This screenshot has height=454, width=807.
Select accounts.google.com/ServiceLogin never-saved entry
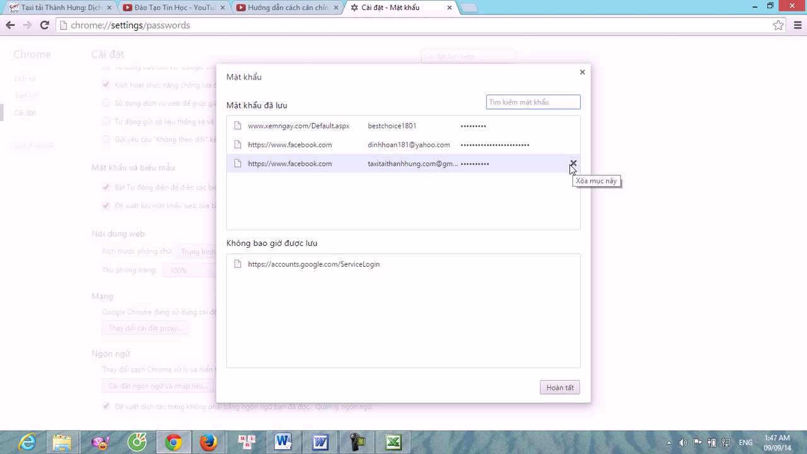(x=403, y=264)
